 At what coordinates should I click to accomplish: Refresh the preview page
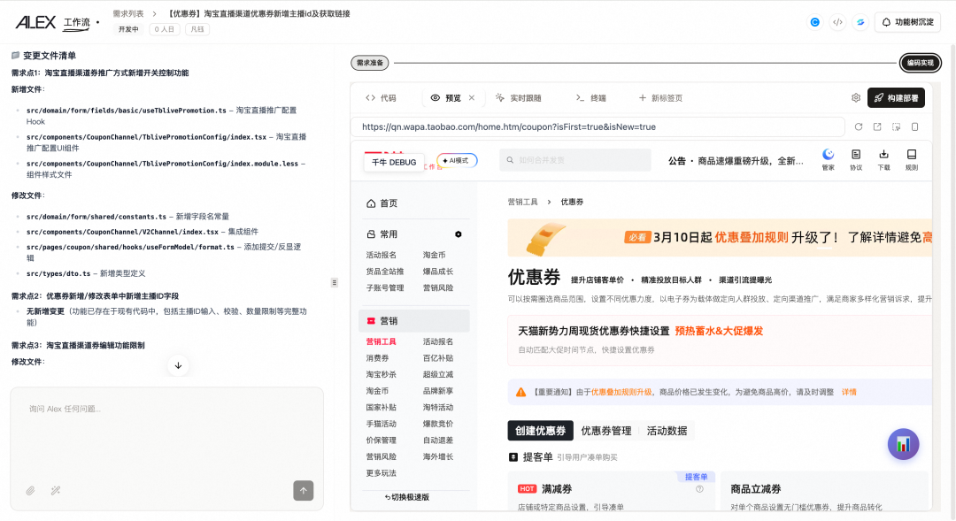[x=859, y=126]
